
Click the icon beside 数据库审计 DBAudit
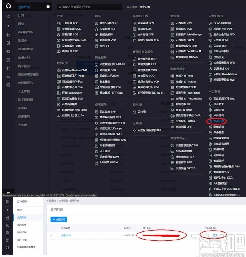coord(172,57)
